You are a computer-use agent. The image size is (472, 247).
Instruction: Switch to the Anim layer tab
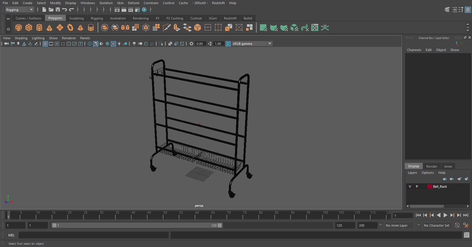448,166
